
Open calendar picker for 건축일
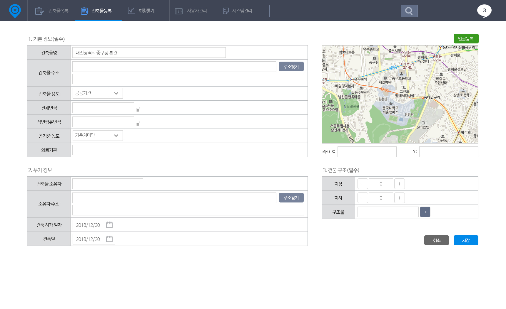pos(109,239)
